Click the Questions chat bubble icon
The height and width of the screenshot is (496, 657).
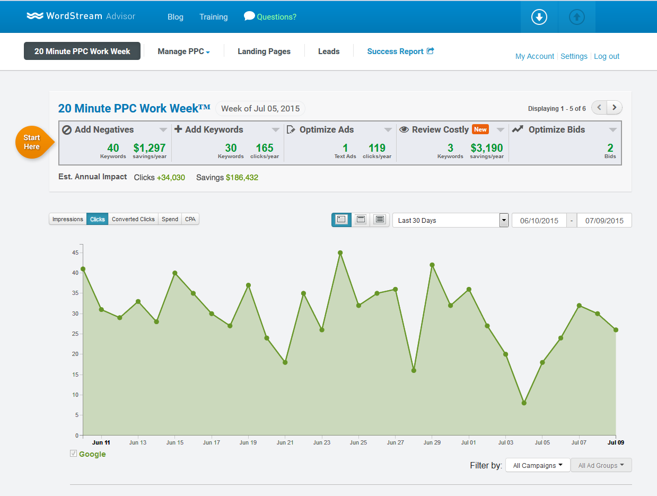[x=249, y=16]
